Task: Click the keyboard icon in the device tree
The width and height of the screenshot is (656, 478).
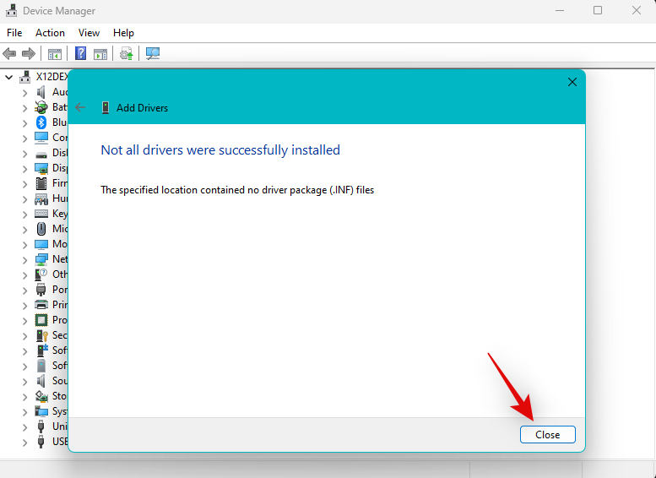Action: [41, 214]
